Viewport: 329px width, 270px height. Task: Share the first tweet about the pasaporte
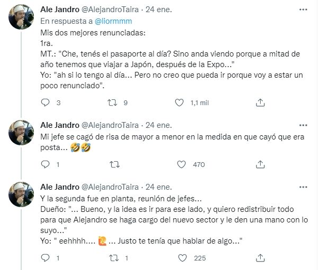[x=260, y=103]
